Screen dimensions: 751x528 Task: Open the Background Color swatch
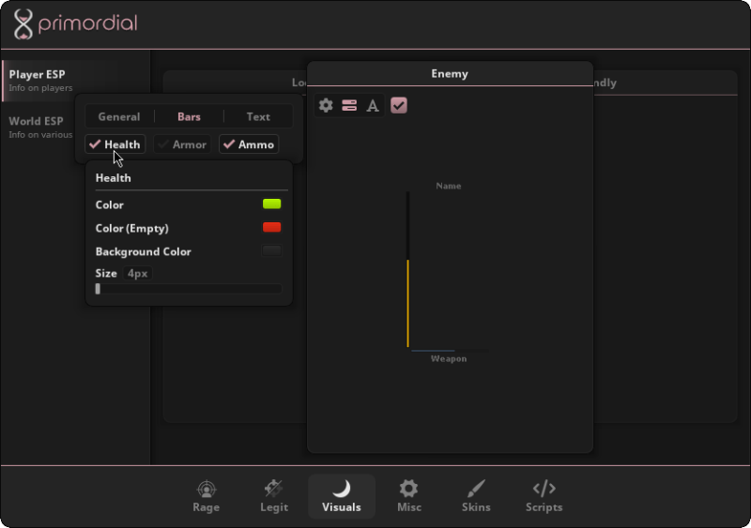(272, 251)
